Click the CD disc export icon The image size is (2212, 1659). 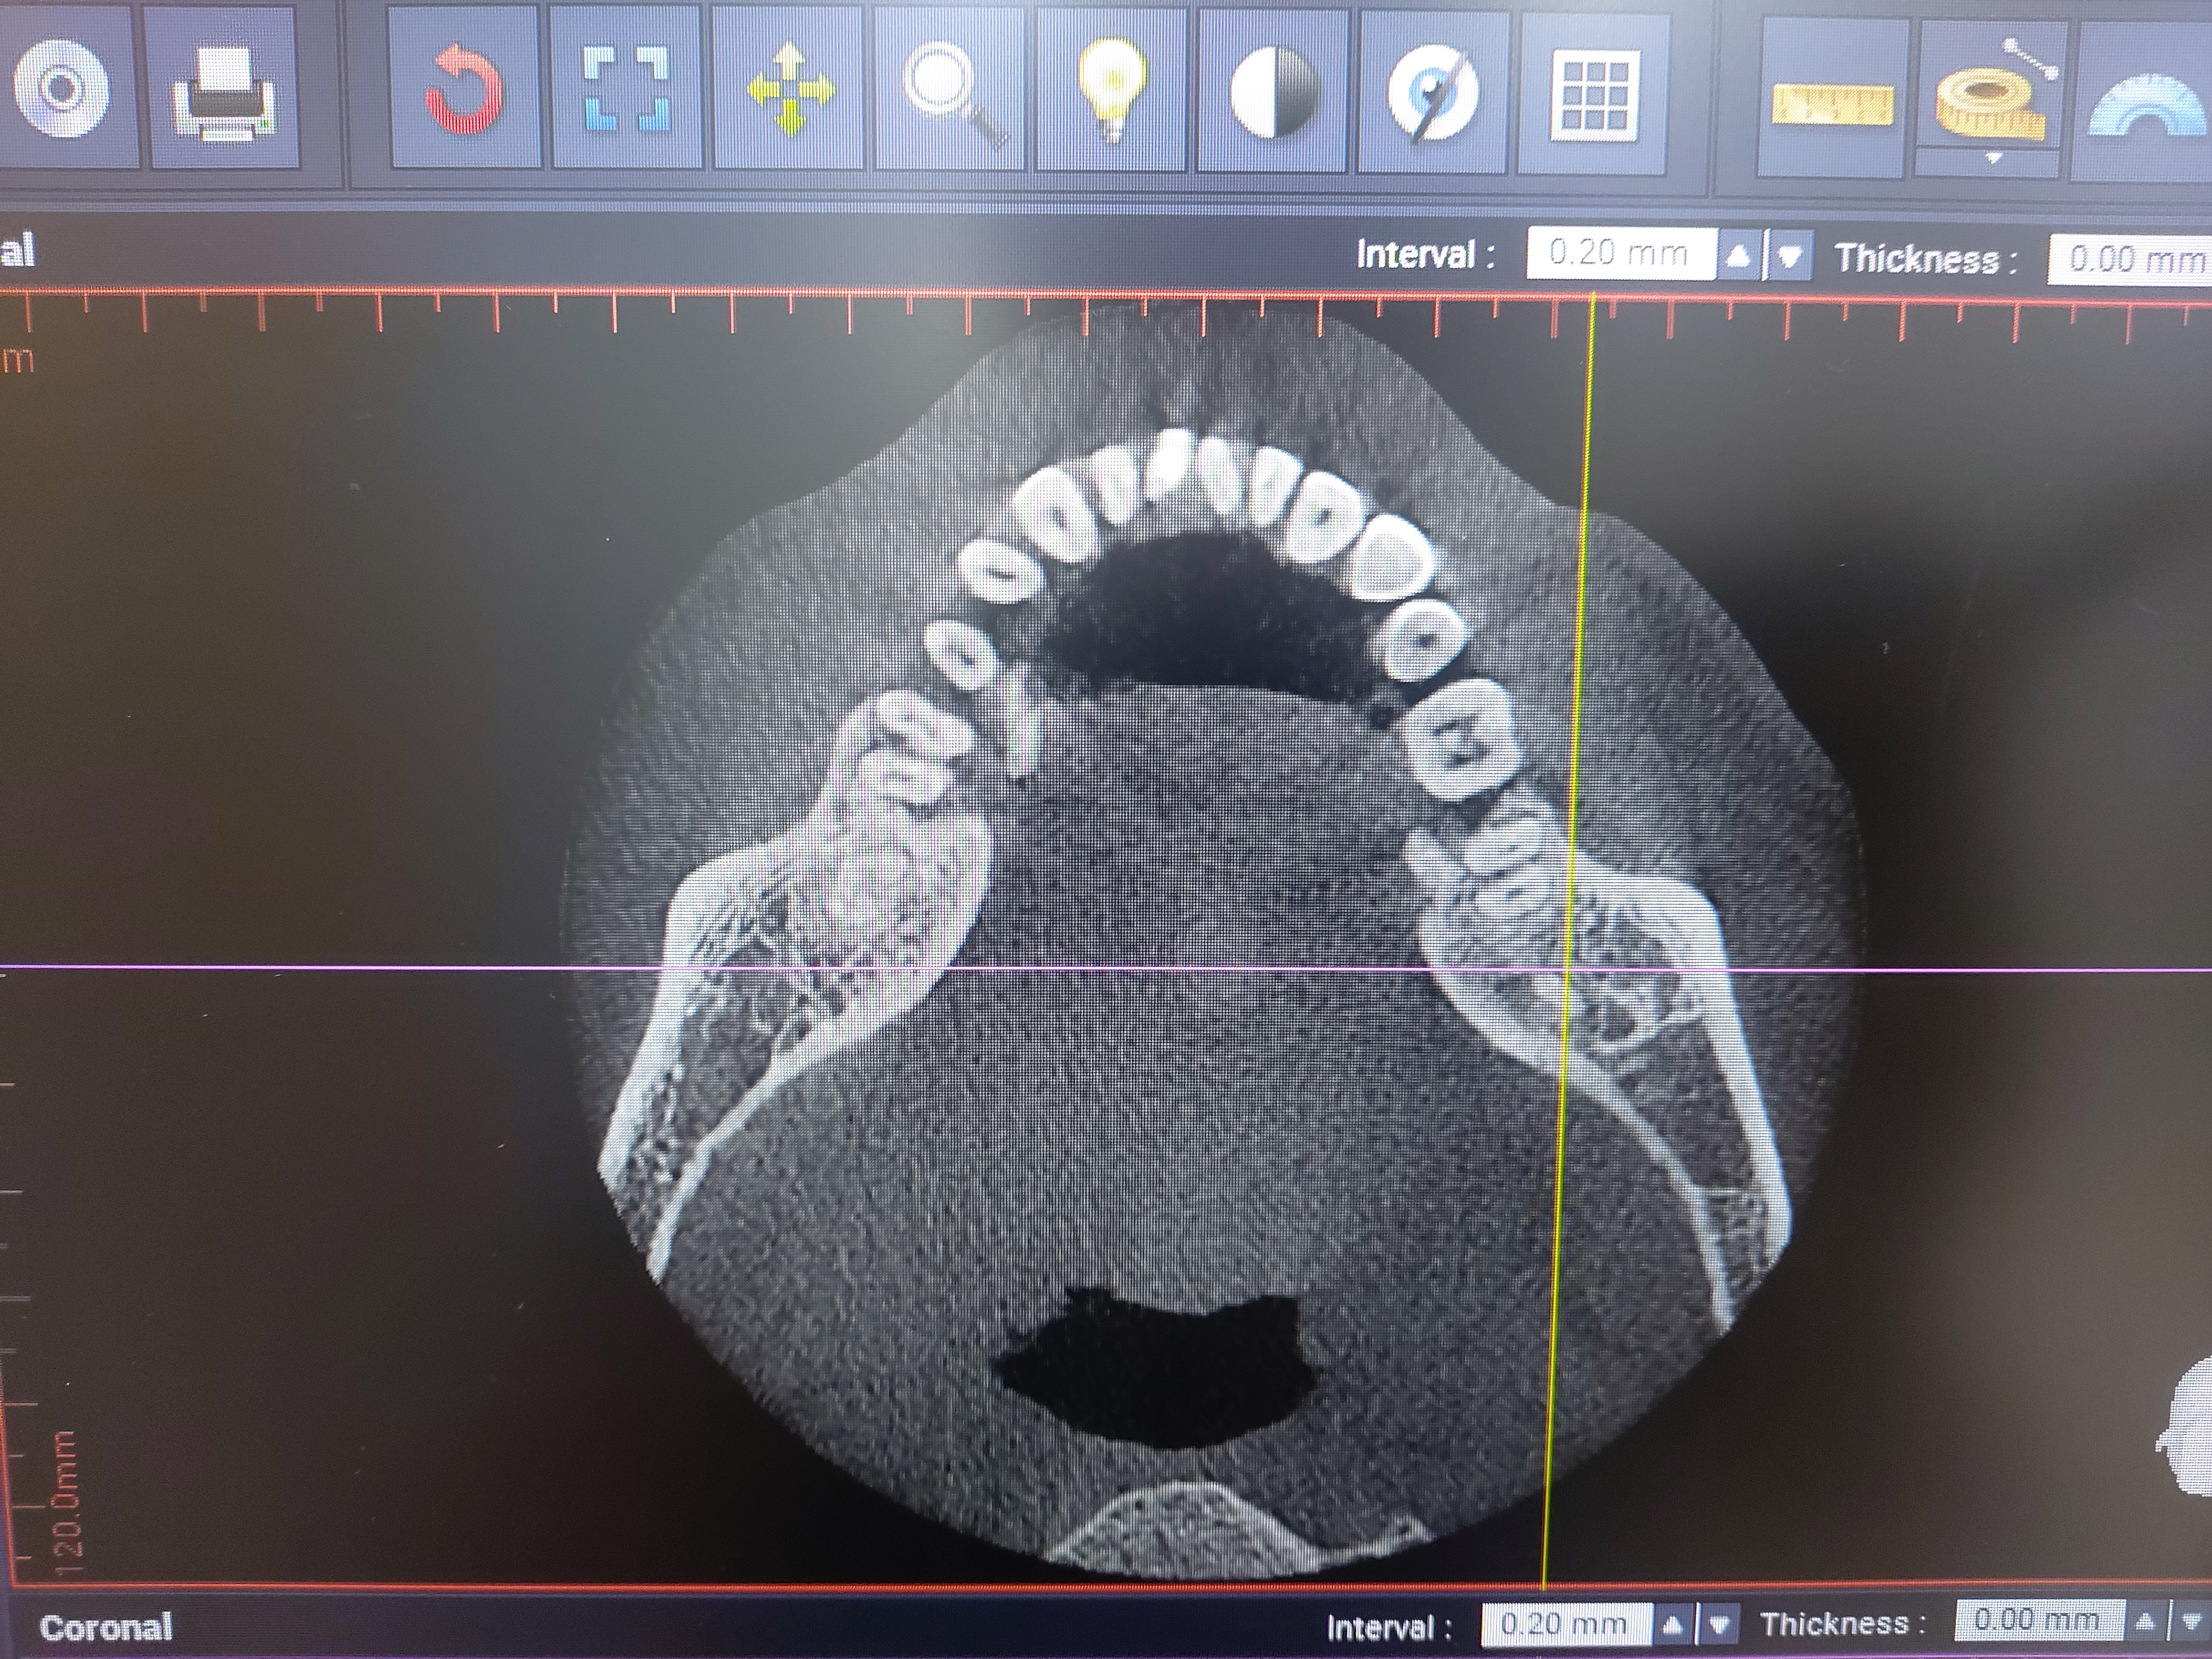(x=62, y=90)
